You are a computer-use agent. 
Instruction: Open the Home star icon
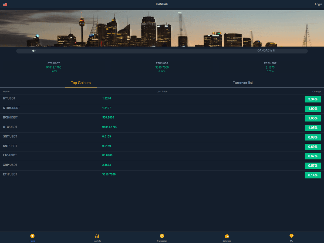click(x=32, y=236)
